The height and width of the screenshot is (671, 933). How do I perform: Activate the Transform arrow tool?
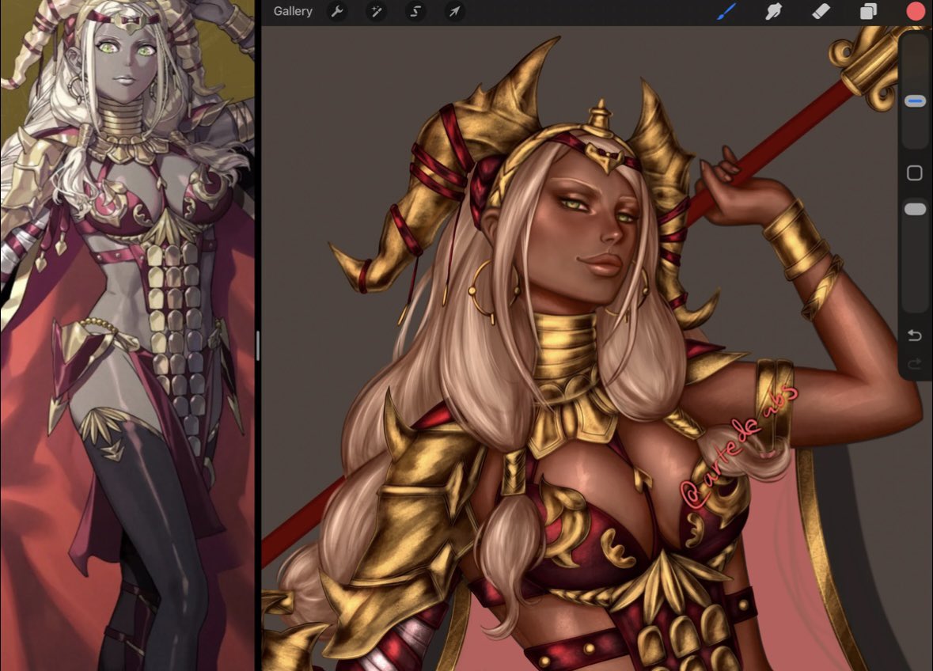coord(454,11)
